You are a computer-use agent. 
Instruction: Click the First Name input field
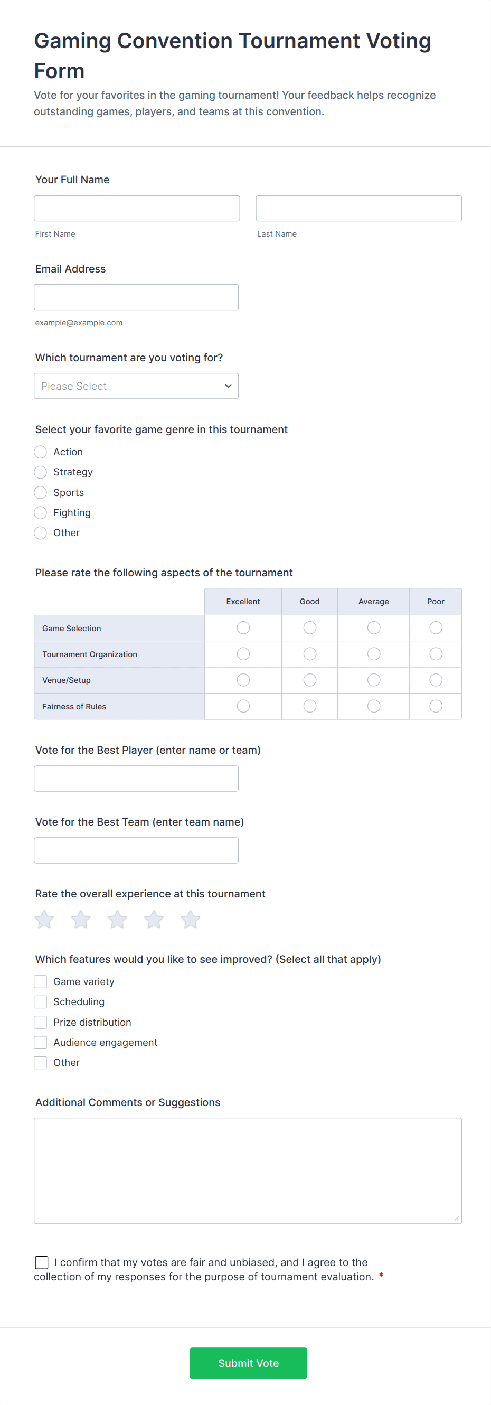click(137, 208)
